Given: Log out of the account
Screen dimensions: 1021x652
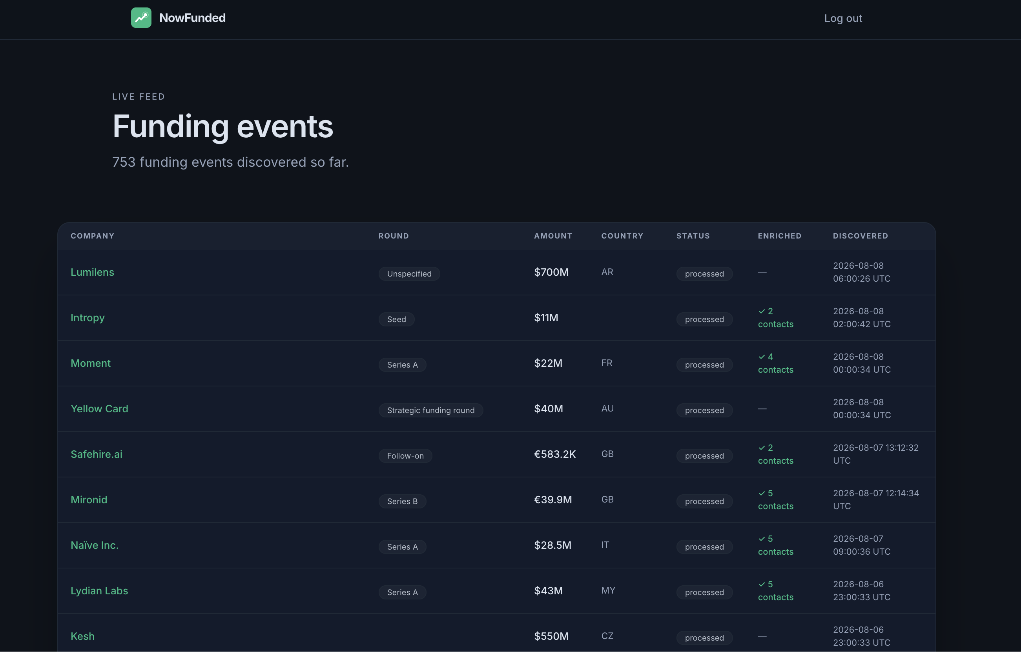Looking at the screenshot, I should [843, 18].
